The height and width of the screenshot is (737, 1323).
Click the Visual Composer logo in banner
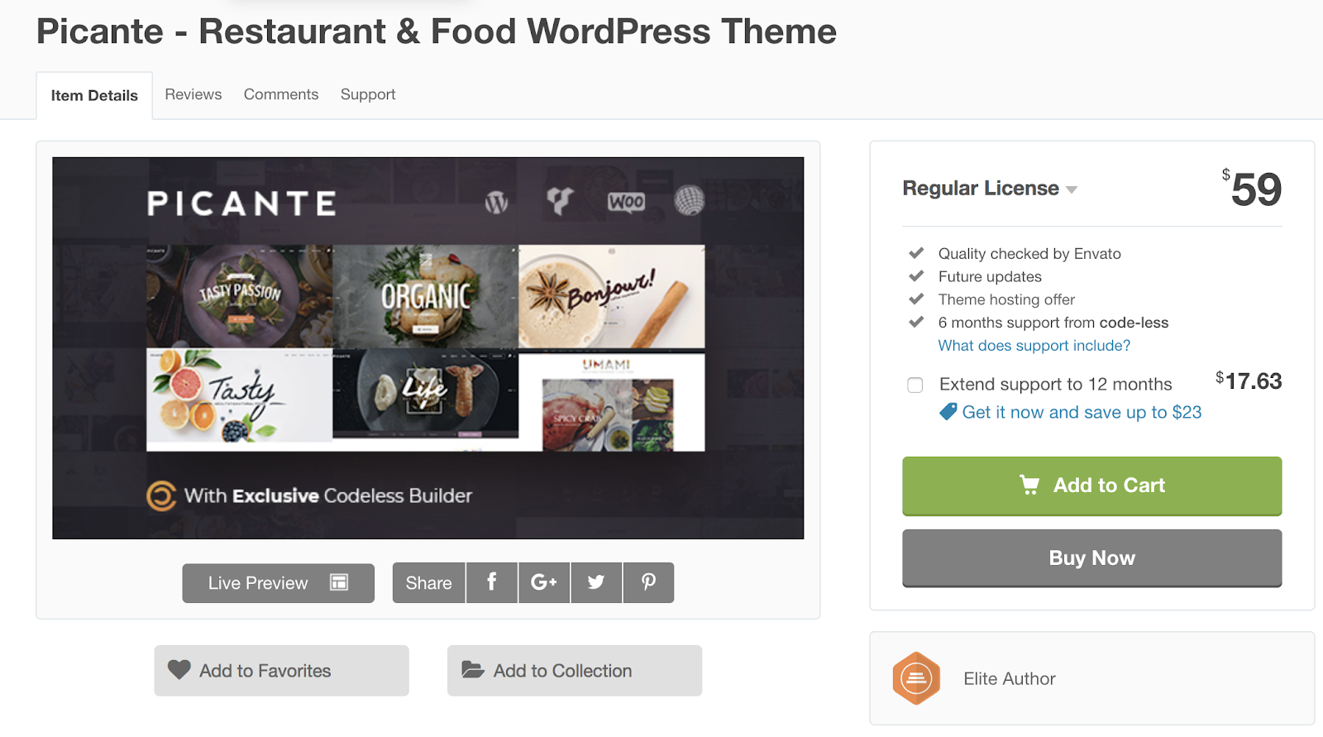point(560,200)
